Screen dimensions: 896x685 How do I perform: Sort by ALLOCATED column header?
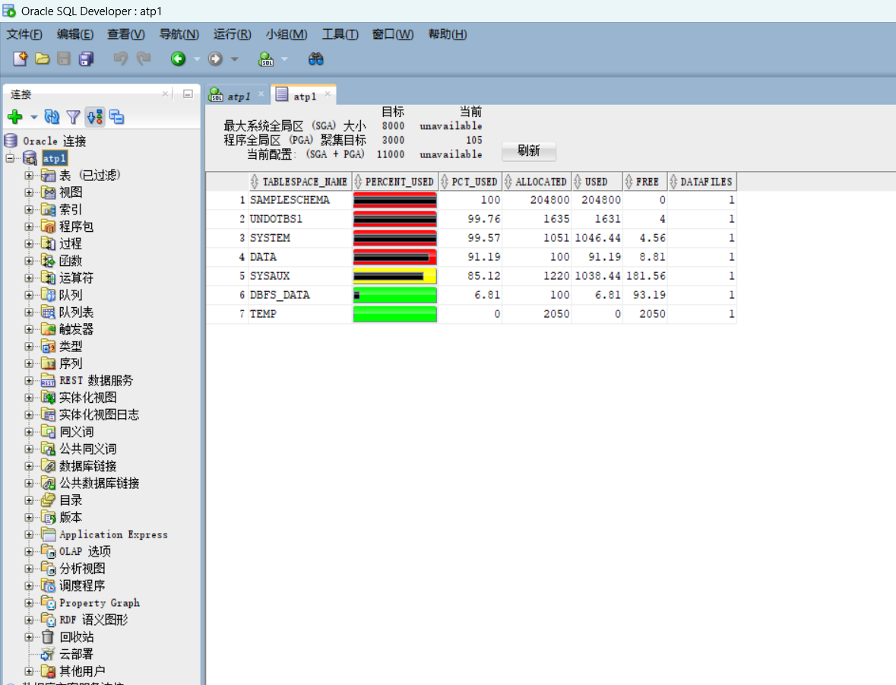pyautogui.click(x=537, y=182)
